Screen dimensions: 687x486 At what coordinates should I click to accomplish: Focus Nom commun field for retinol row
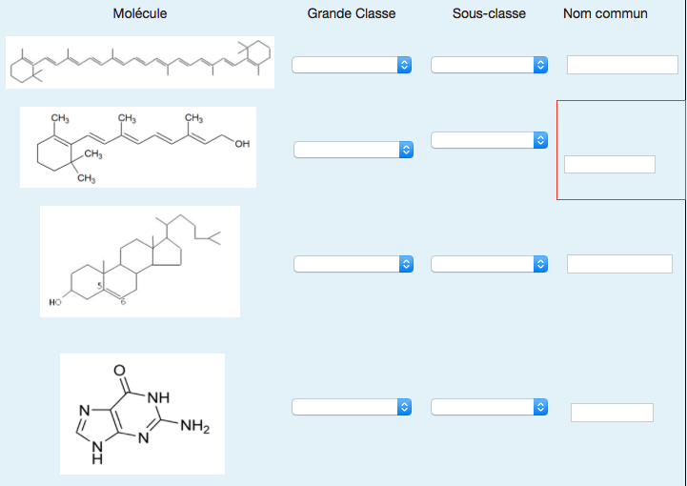point(609,165)
